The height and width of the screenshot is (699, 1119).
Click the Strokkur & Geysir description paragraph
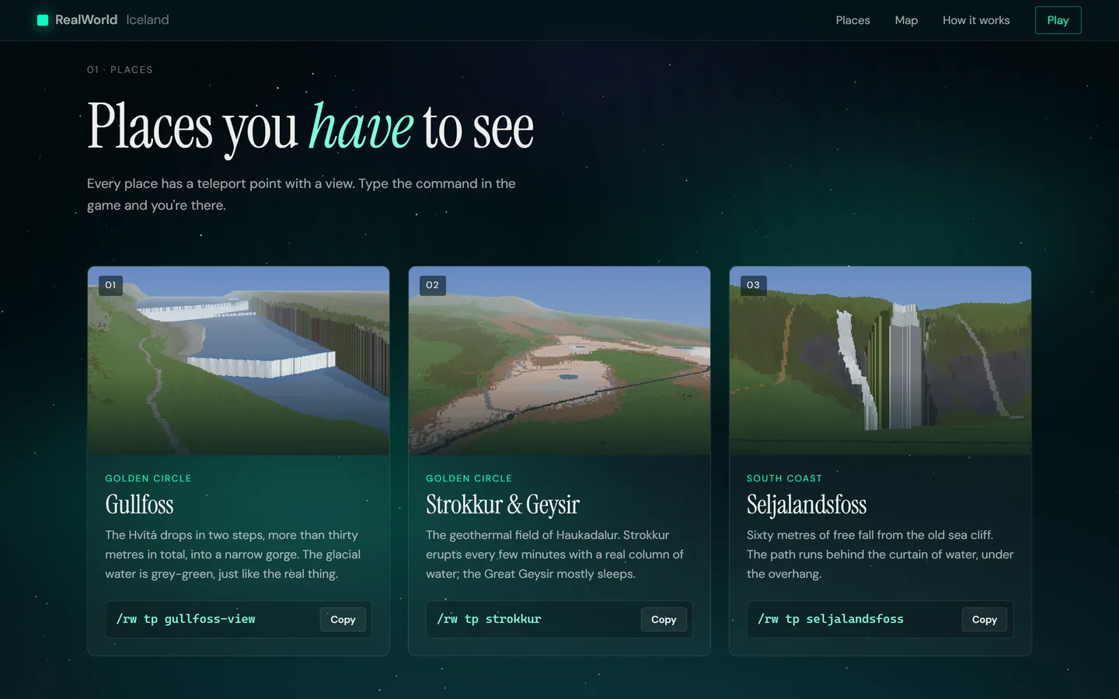click(555, 555)
